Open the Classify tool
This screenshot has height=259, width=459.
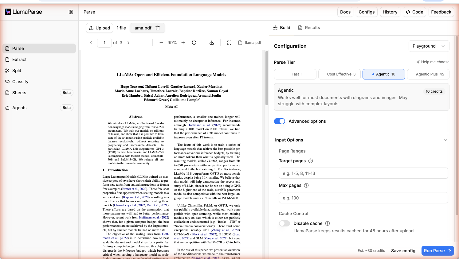20,81
